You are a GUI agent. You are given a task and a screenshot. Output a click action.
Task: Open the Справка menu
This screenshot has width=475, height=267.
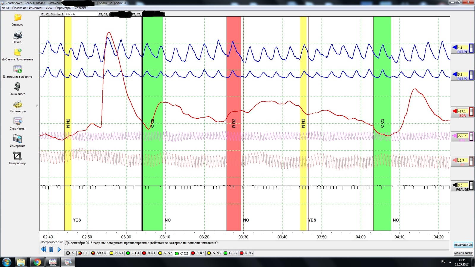80,8
